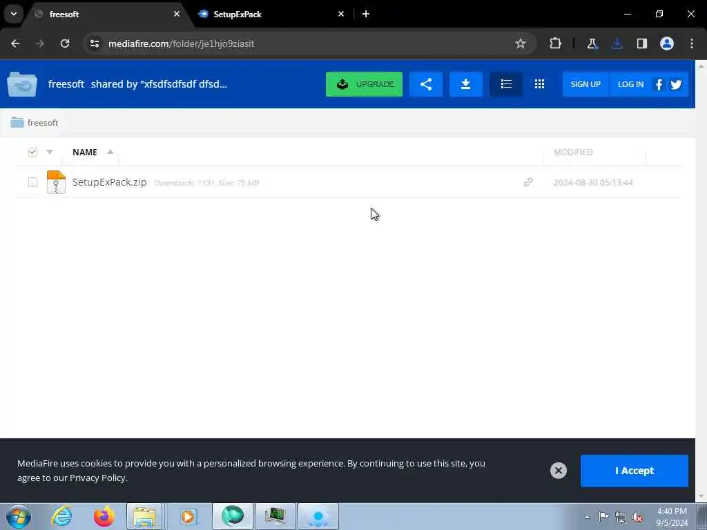Open Chrome Labs flask icon
707x530 pixels.
592,43
